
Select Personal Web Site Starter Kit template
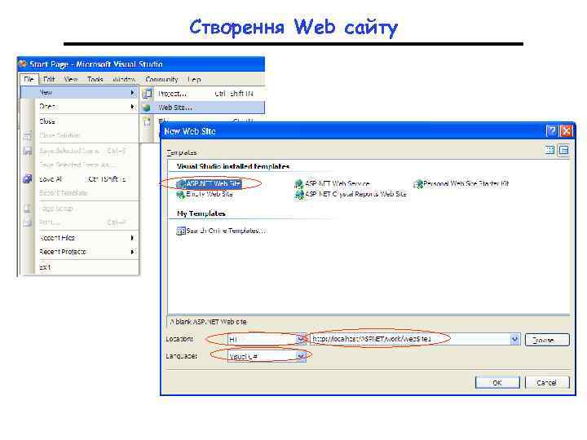pyautogui.click(x=461, y=183)
